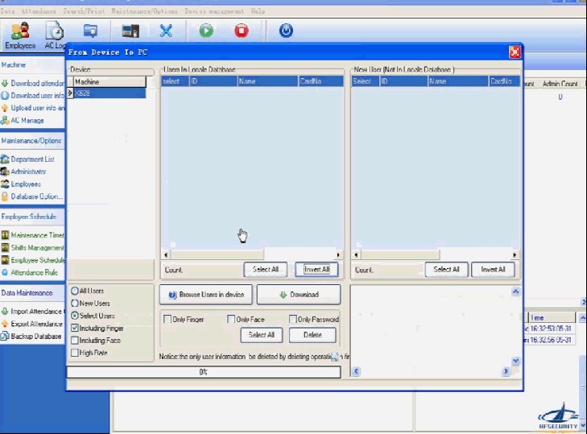Open Administrator in the sidebar
The image size is (587, 434).
point(23,172)
